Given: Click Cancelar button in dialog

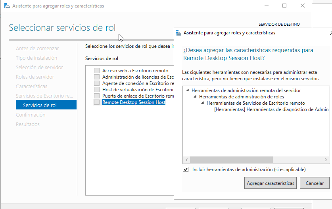Looking at the screenshot, I should pos(315,183).
